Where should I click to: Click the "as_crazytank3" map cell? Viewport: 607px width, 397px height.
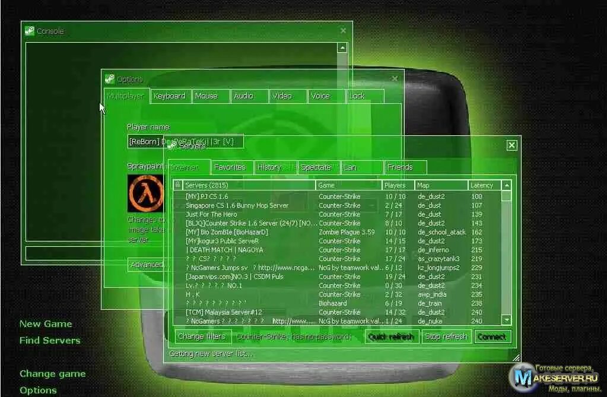(438, 259)
